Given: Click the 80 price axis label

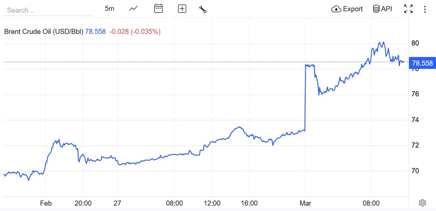Looking at the screenshot, I should [x=415, y=43].
